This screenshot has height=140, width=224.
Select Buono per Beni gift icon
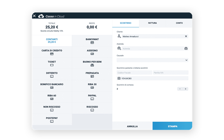coord(92,65)
